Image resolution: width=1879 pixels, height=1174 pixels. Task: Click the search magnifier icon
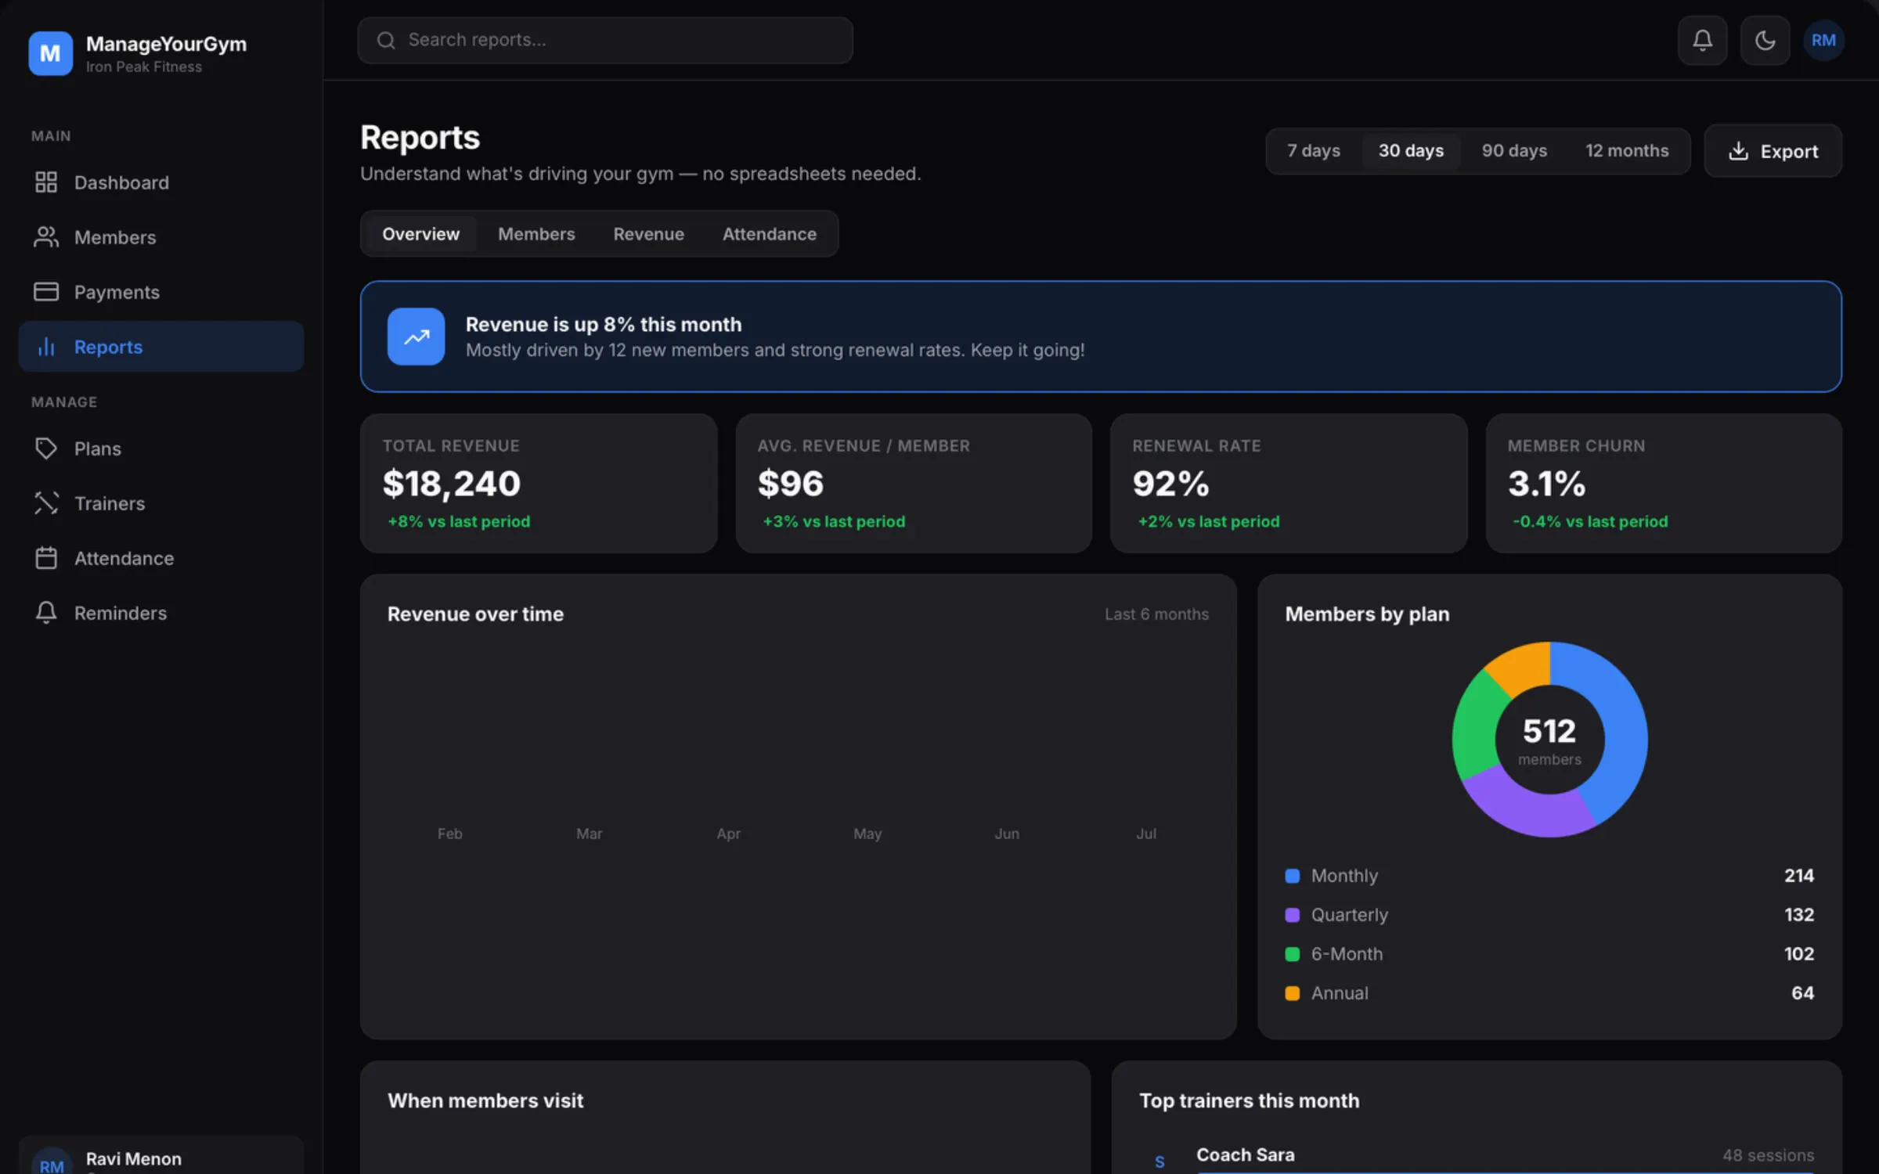386,40
